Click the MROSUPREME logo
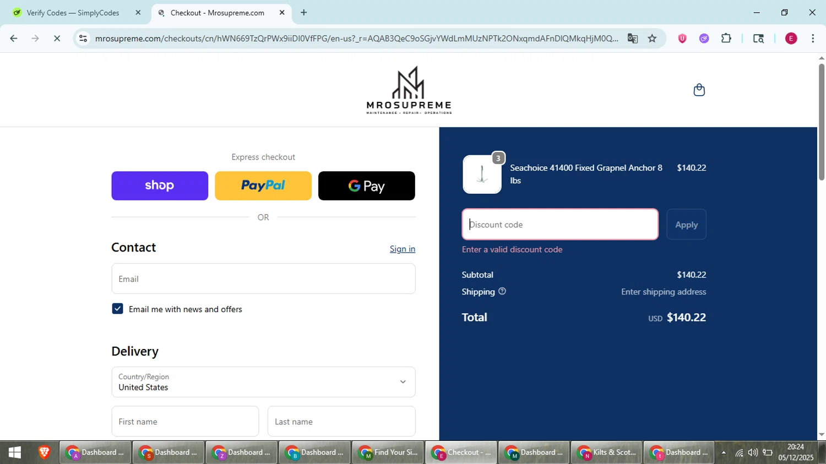 click(409, 90)
